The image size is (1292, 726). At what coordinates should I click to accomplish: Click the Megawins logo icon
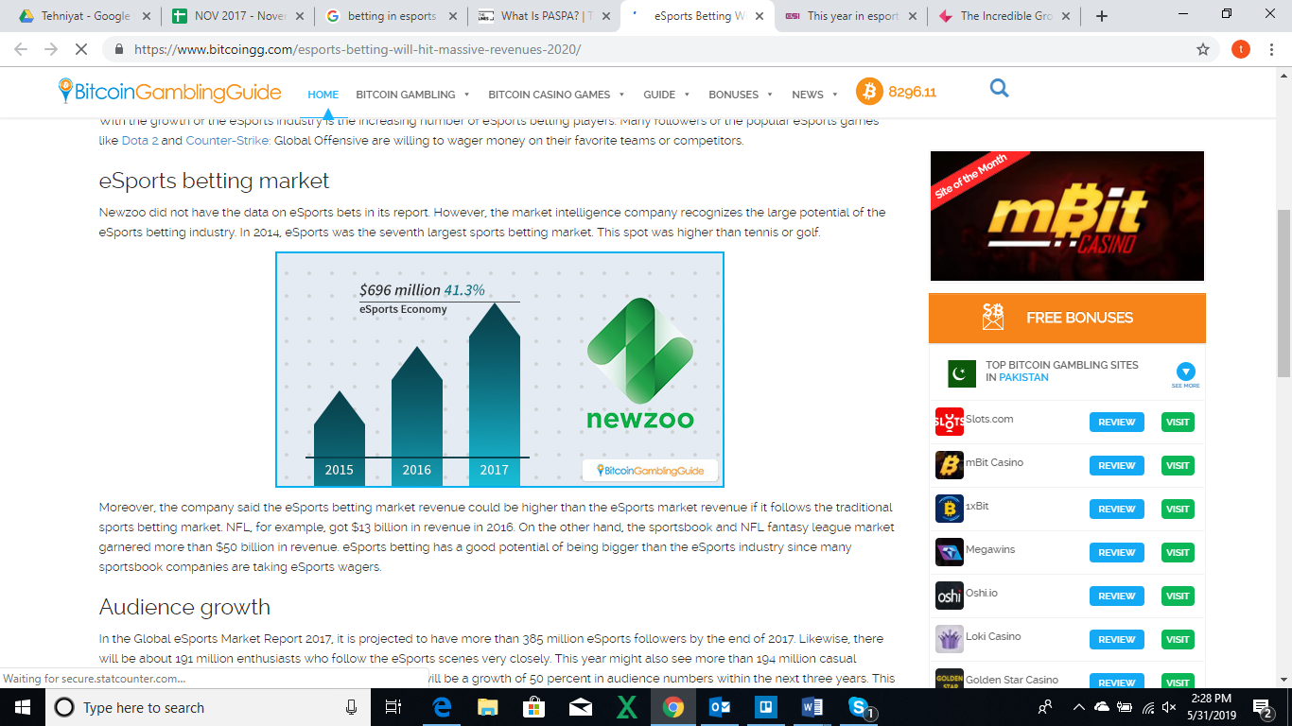949,552
